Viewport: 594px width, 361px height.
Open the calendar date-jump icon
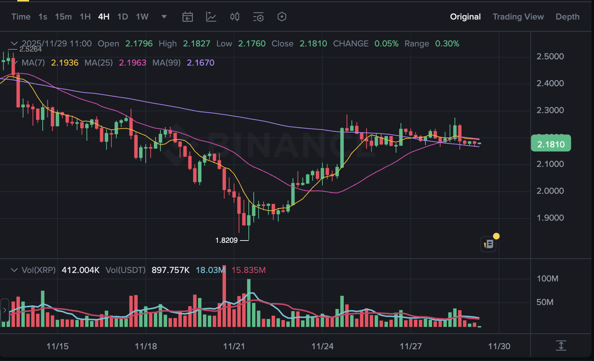(x=188, y=17)
